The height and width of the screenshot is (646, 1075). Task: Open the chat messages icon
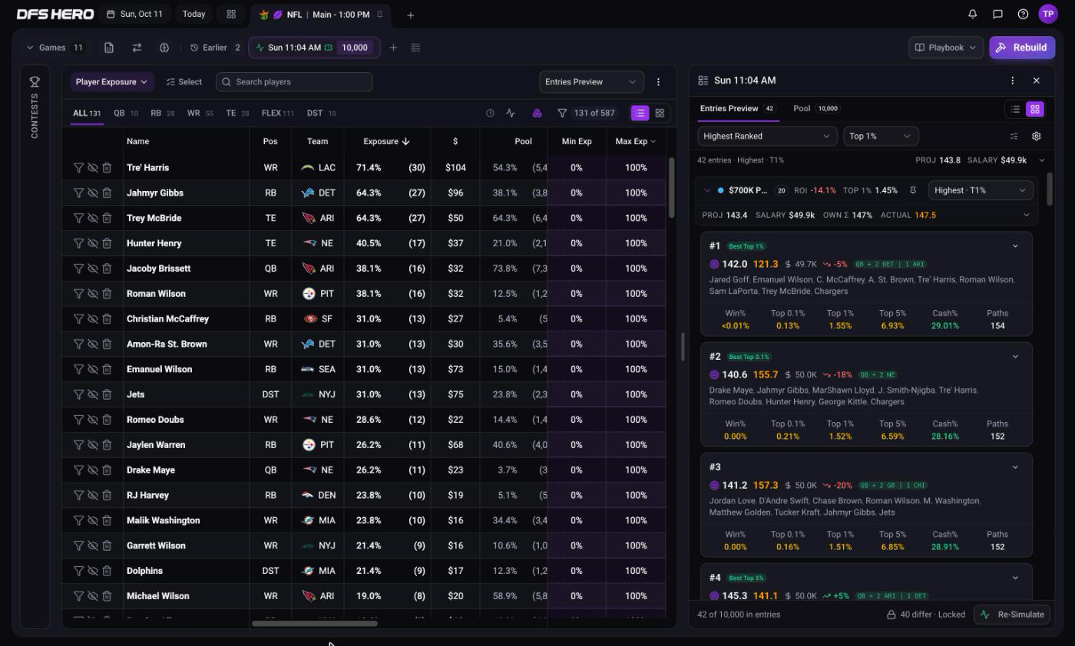pyautogui.click(x=997, y=14)
